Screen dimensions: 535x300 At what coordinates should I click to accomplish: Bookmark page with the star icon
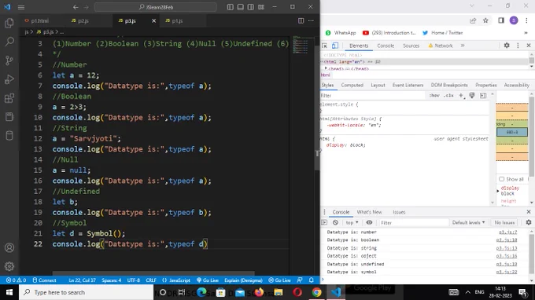click(485, 20)
